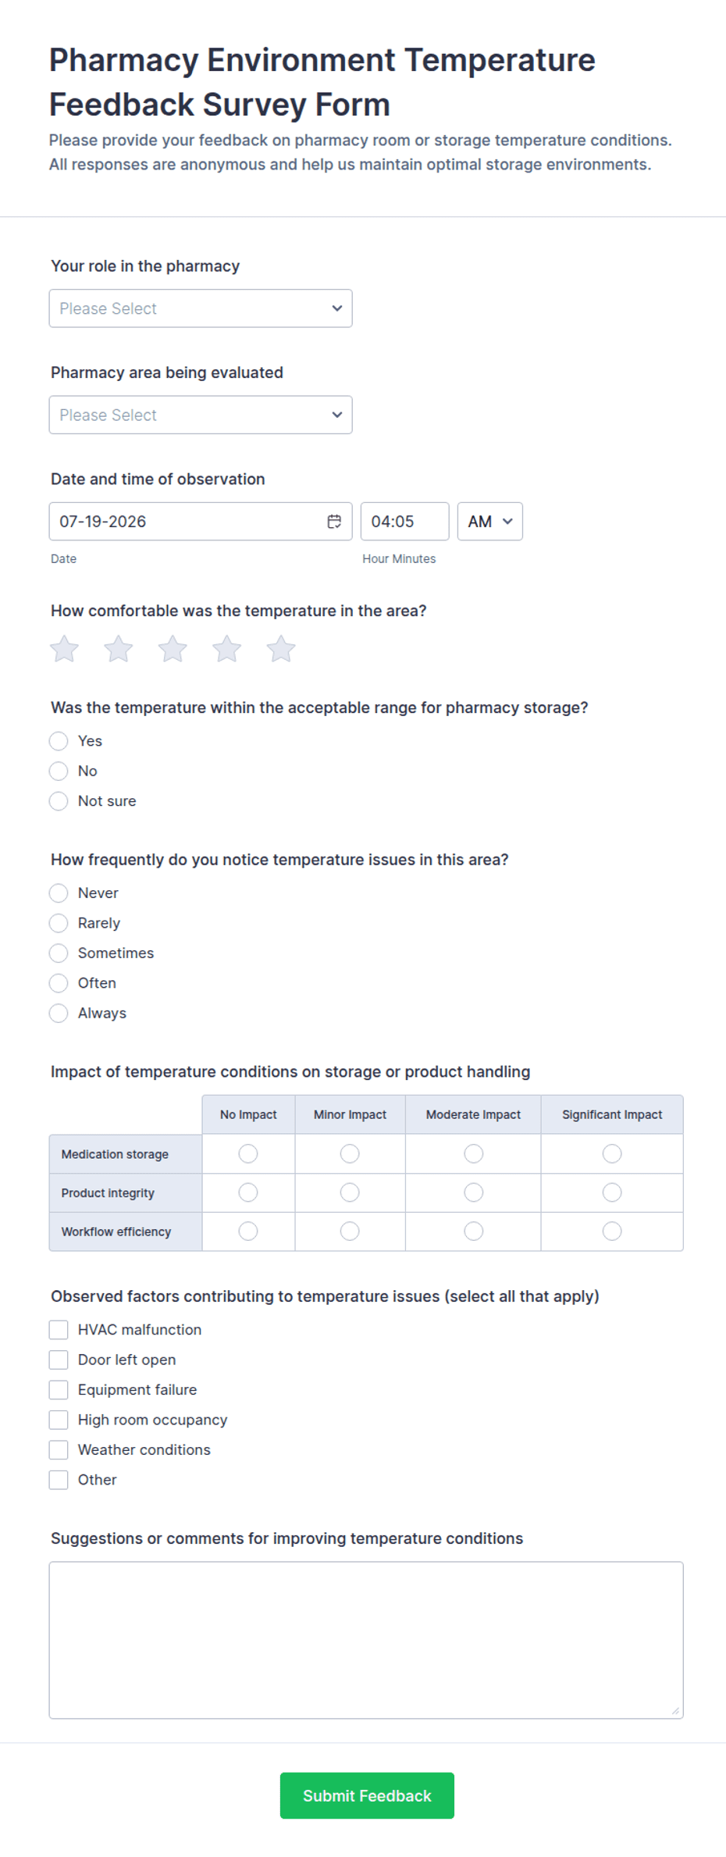Screen dimensions: 726x1857
Task: Choose the Sometimes frequency option
Action: point(59,953)
